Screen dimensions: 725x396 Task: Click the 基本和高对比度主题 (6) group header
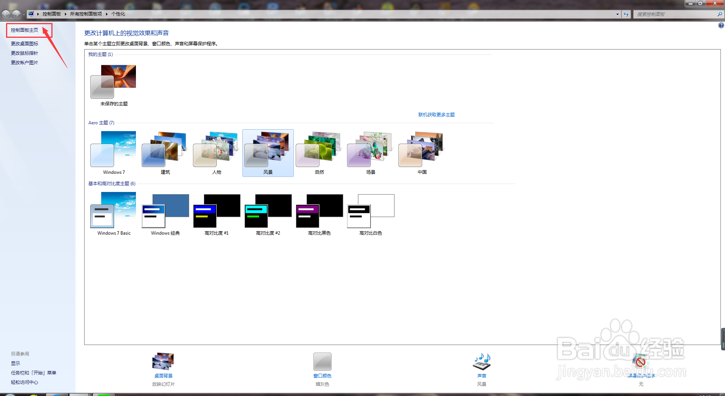112,184
